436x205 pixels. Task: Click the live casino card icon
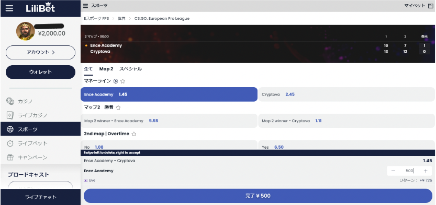tap(10, 115)
